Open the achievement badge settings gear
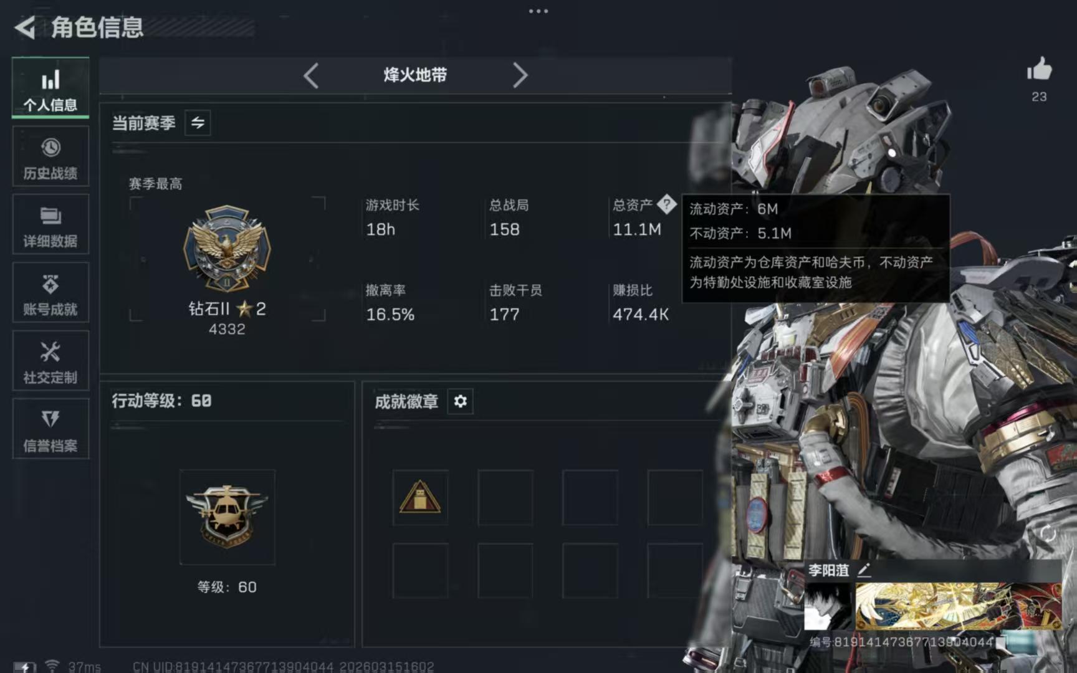The height and width of the screenshot is (673, 1077). click(x=461, y=401)
